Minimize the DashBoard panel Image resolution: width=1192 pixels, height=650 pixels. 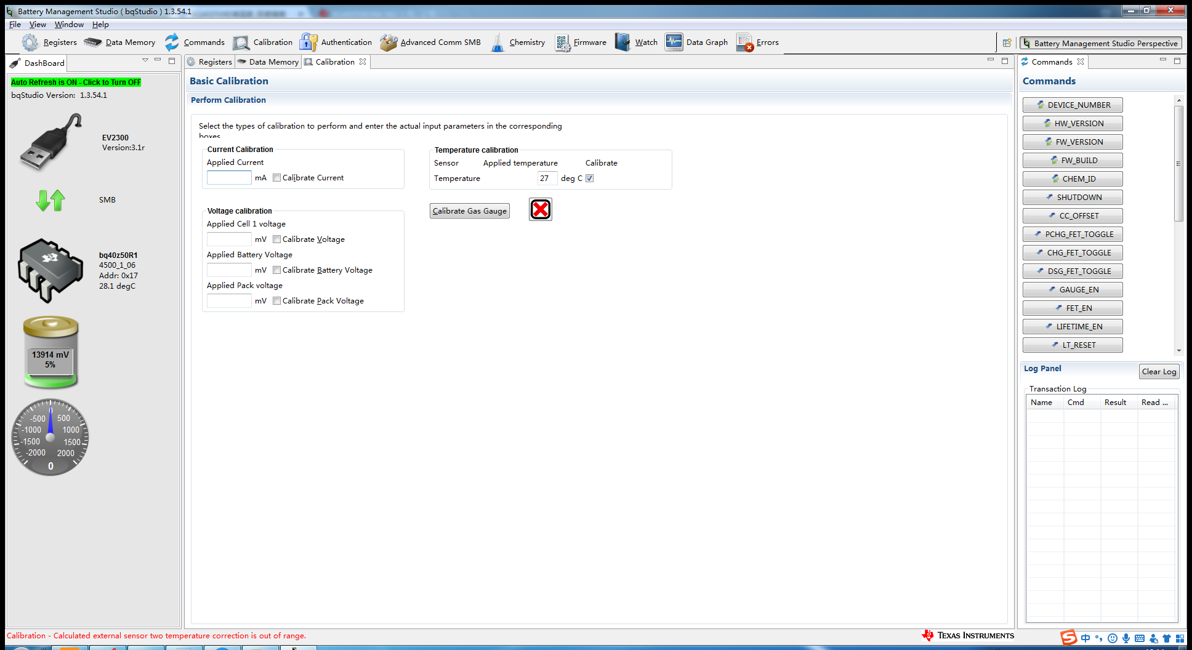(x=158, y=60)
